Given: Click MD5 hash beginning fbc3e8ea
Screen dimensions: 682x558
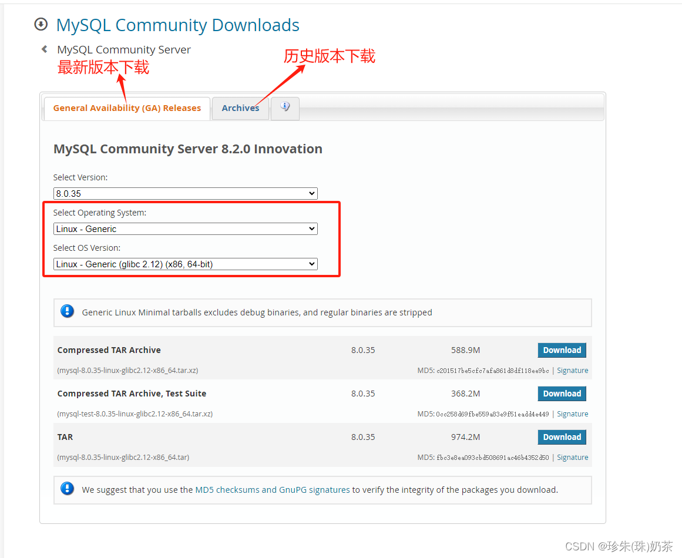Looking at the screenshot, I should [x=493, y=458].
